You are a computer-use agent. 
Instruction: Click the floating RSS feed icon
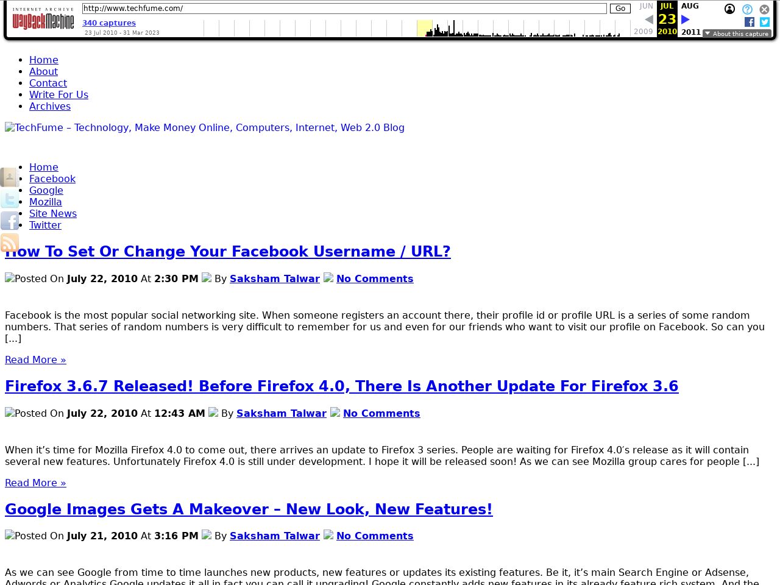point(10,243)
